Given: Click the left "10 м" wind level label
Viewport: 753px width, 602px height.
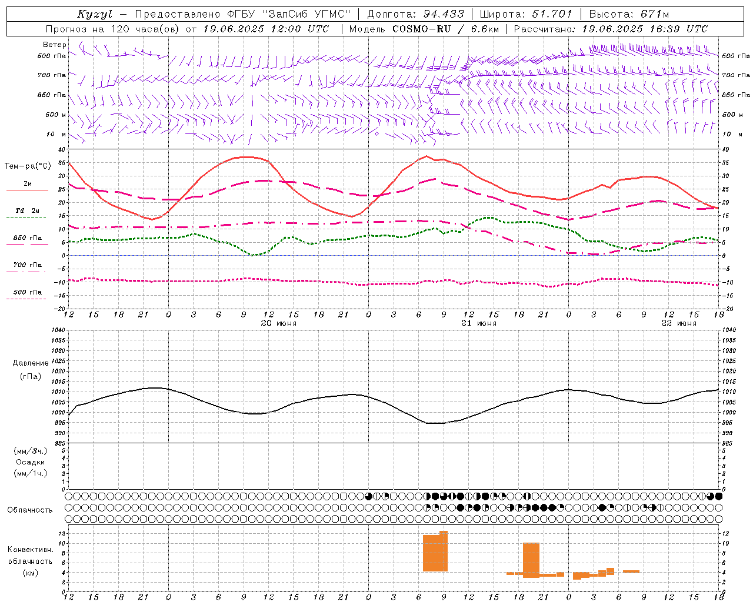Looking at the screenshot, I should point(56,134).
